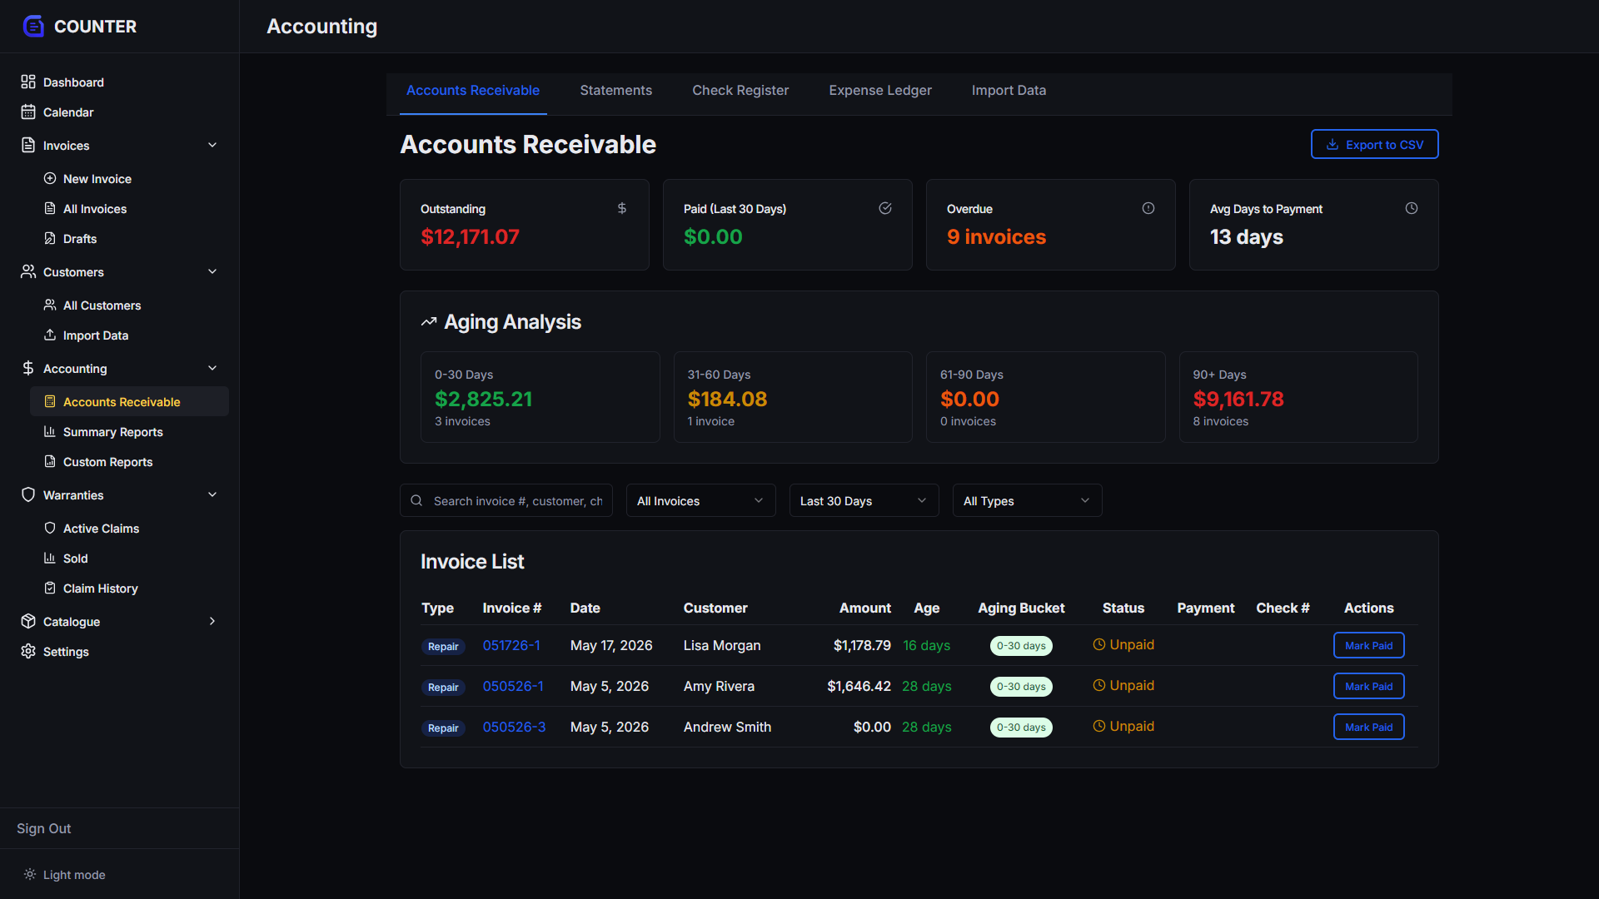Click the alert icon on Overdue card
Viewport: 1599px width, 899px height.
[1148, 208]
